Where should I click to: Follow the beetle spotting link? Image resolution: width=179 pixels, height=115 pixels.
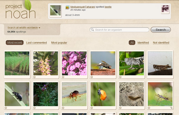tap(108, 7)
